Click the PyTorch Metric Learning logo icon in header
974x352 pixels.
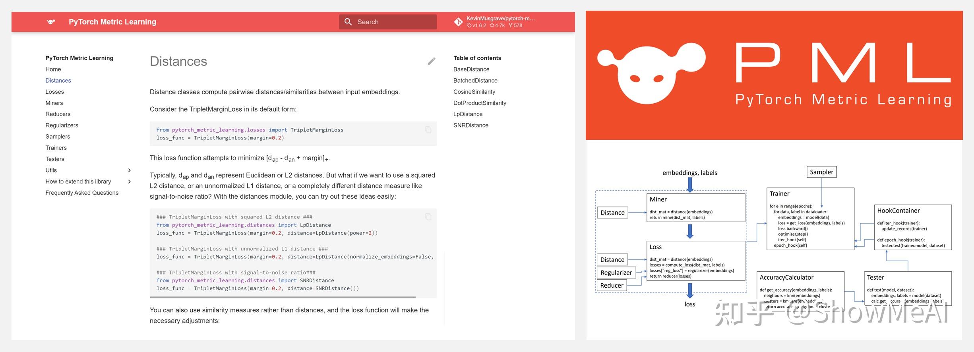point(51,22)
